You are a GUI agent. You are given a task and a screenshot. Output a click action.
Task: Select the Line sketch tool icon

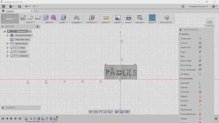(30, 17)
